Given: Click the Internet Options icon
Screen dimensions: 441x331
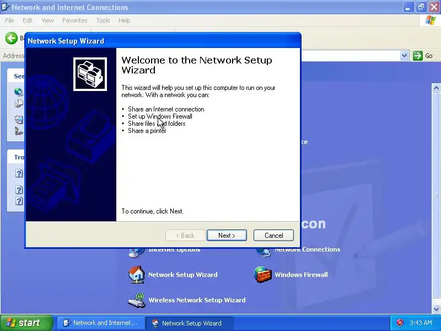Looking at the screenshot, I should pyautogui.click(x=137, y=253).
